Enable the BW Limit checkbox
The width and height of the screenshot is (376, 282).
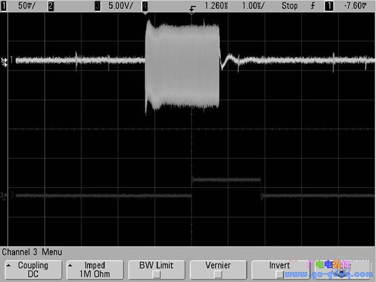click(x=156, y=274)
